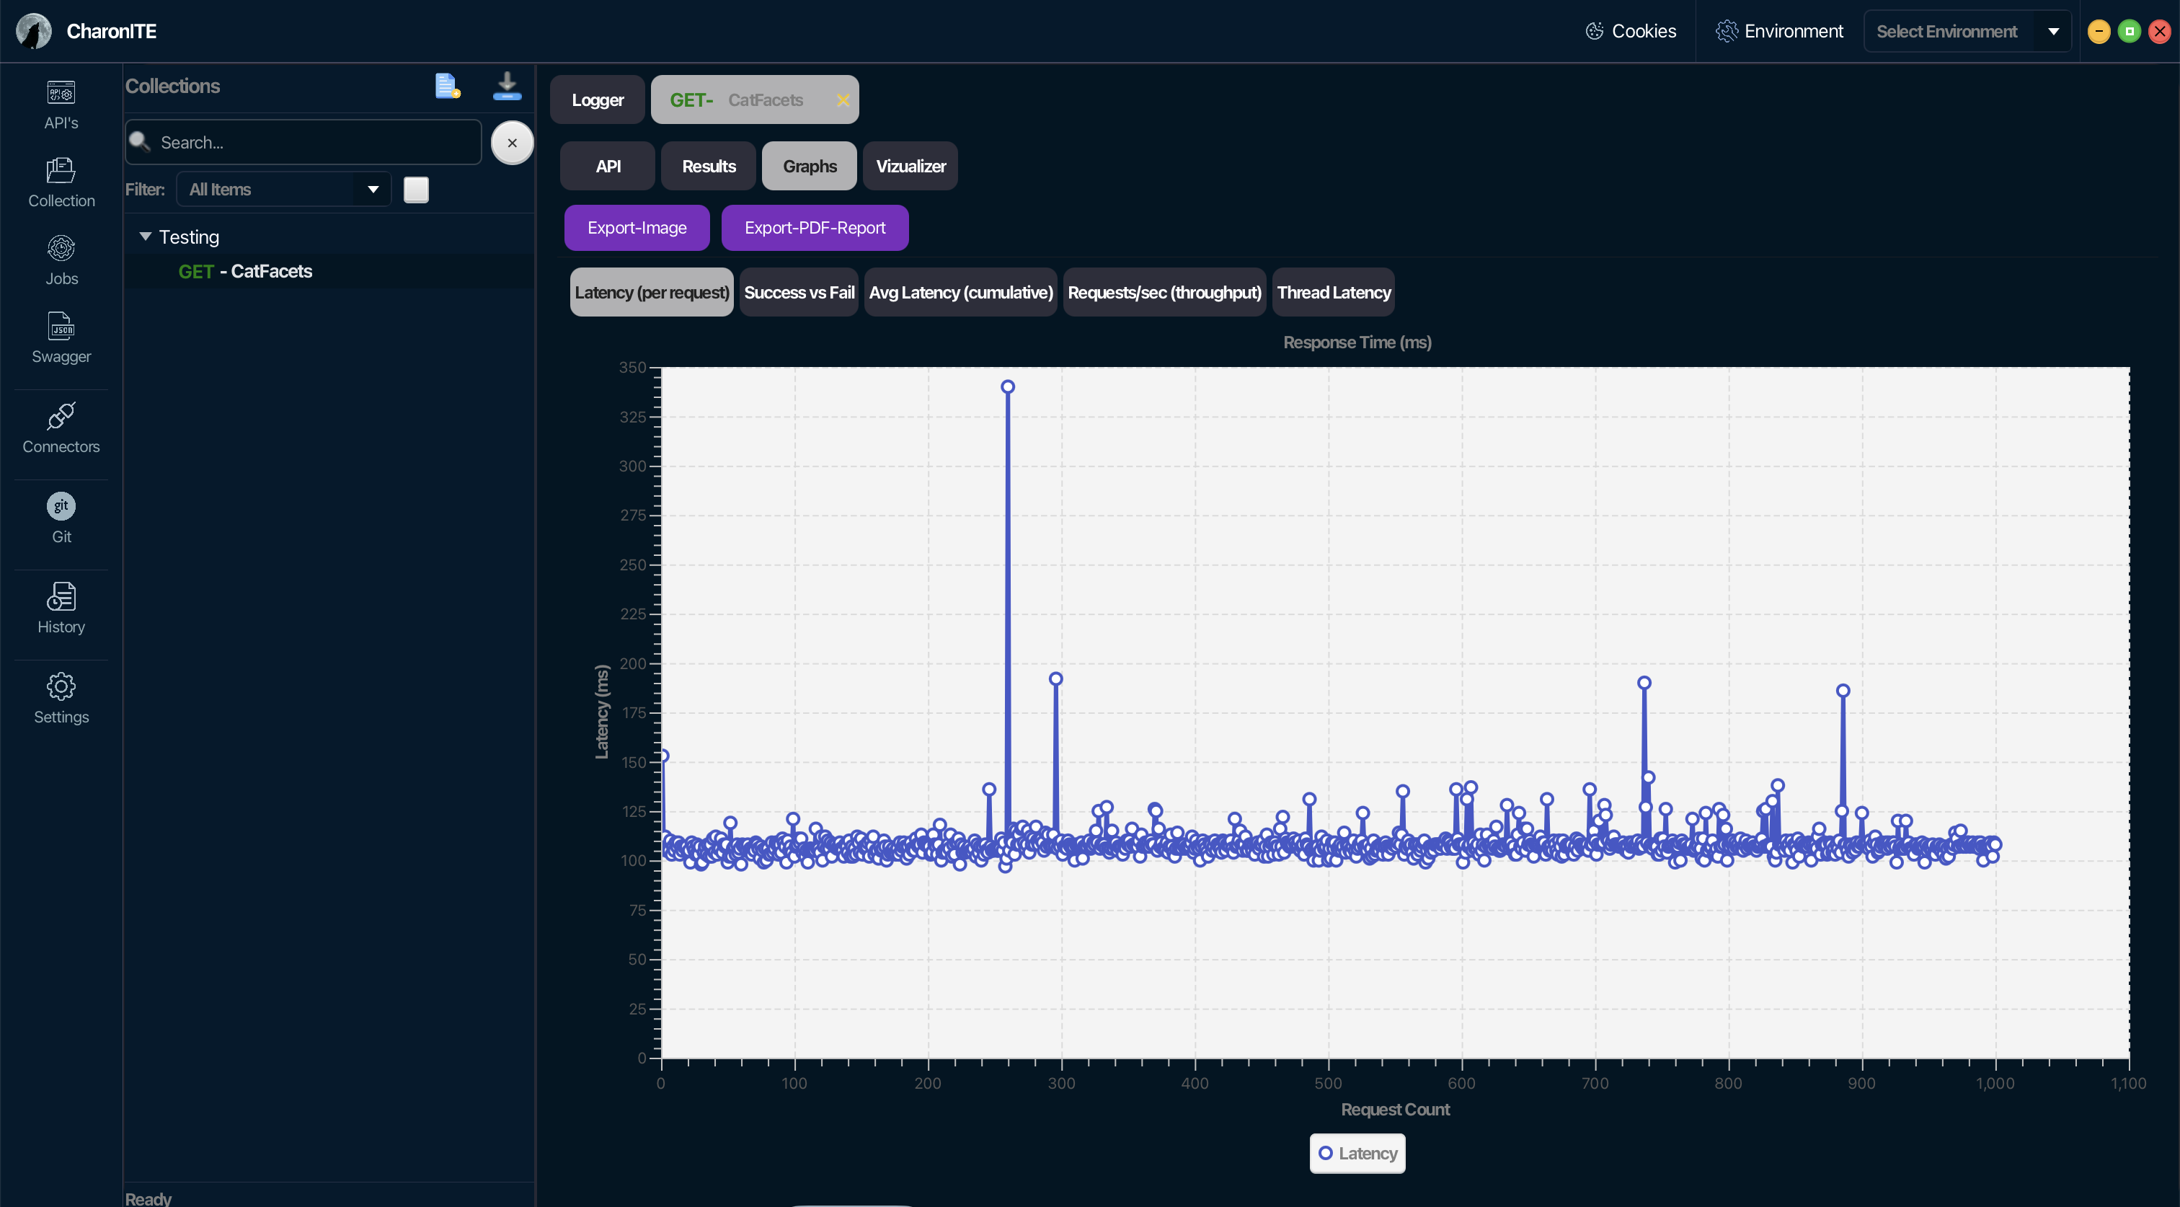This screenshot has height=1207, width=2180.
Task: Show the Success vs Fail graph
Action: 799,292
